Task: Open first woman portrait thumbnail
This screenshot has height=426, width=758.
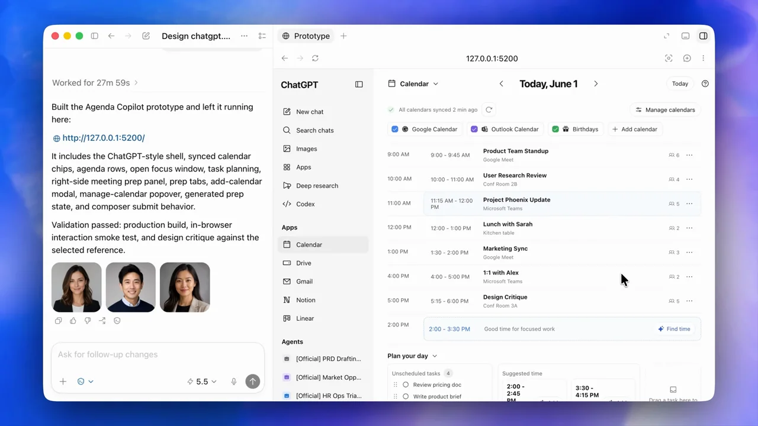Action: (x=76, y=287)
